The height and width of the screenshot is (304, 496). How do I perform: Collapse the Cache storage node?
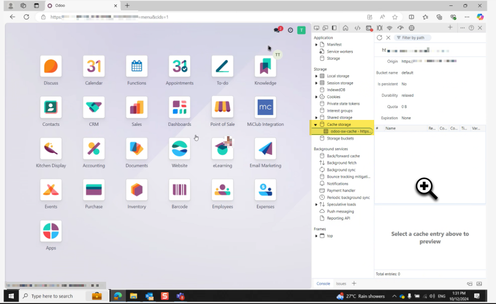(316, 125)
